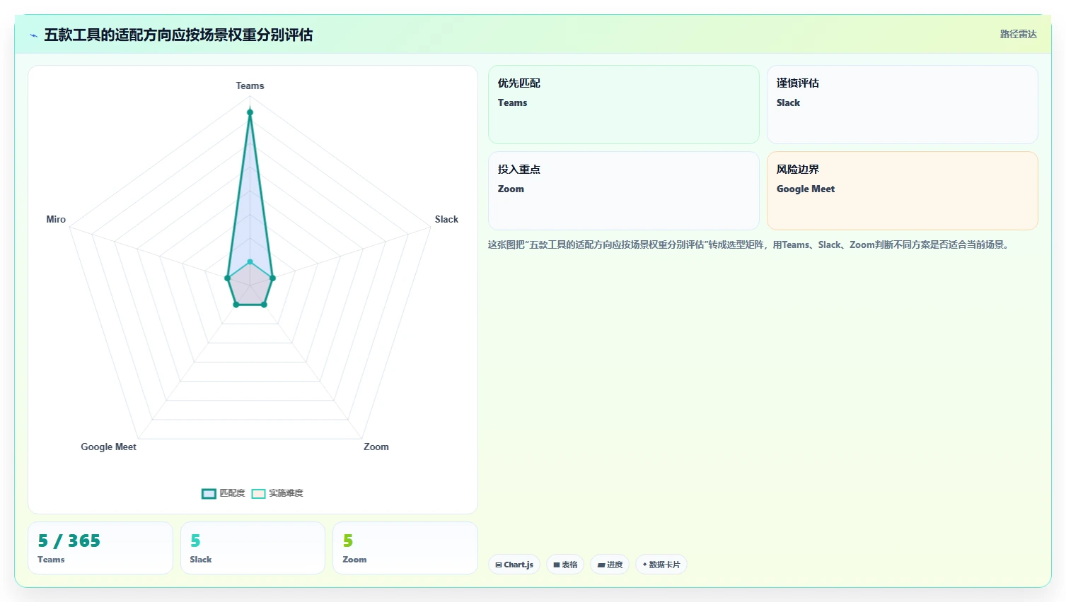Click the description paragraph below the cards
Image resolution: width=1066 pixels, height=602 pixels.
point(750,244)
